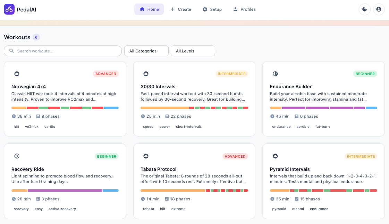Viewport: 389px width, 224px height.
Task: Click the Norwegian 4x4 workout category icon
Action: pyautogui.click(x=17, y=74)
